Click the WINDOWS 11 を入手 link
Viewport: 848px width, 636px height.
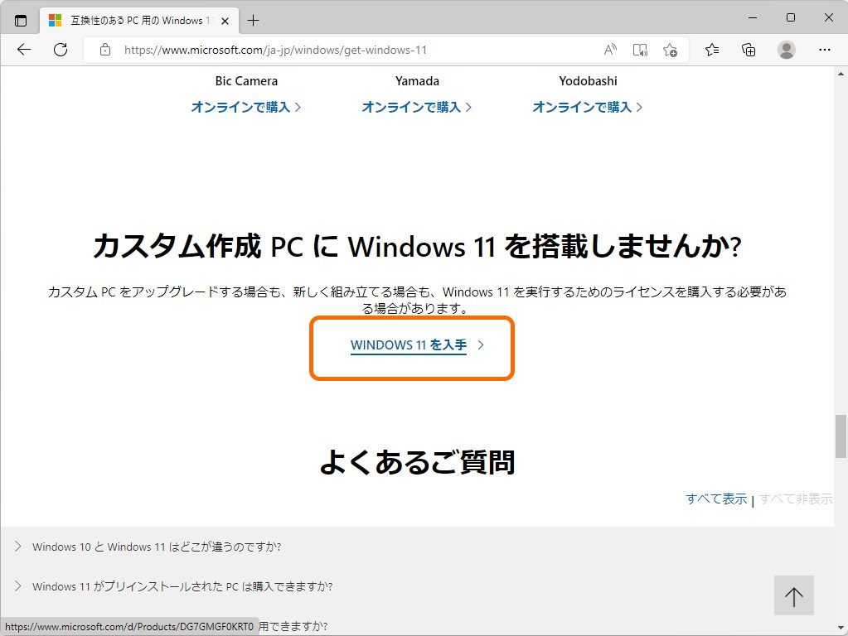(x=408, y=345)
